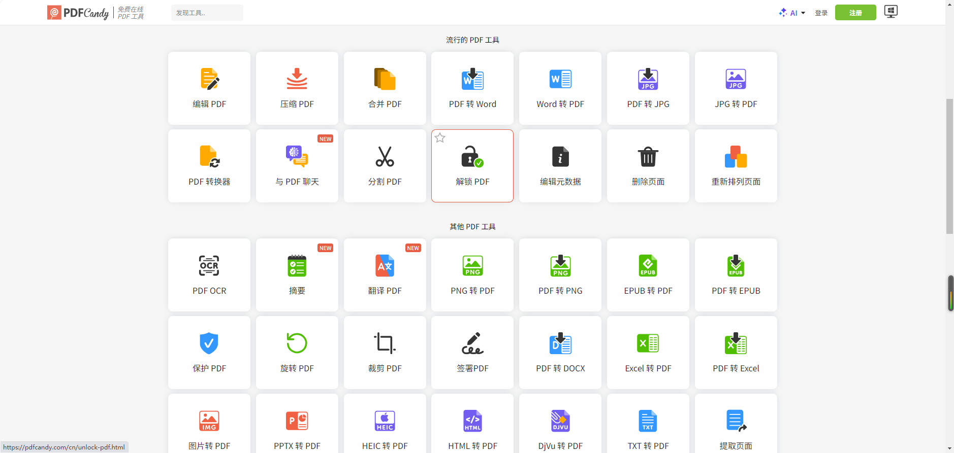This screenshot has width=954, height=453.
Task: Open the Edit PDF tool icon
Action: [209, 79]
